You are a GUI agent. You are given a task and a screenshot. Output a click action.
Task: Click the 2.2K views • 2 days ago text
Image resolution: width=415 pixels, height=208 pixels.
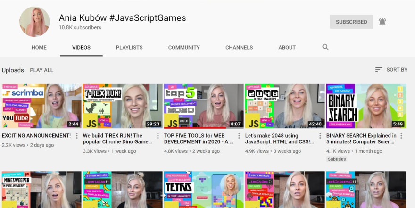(x=28, y=145)
